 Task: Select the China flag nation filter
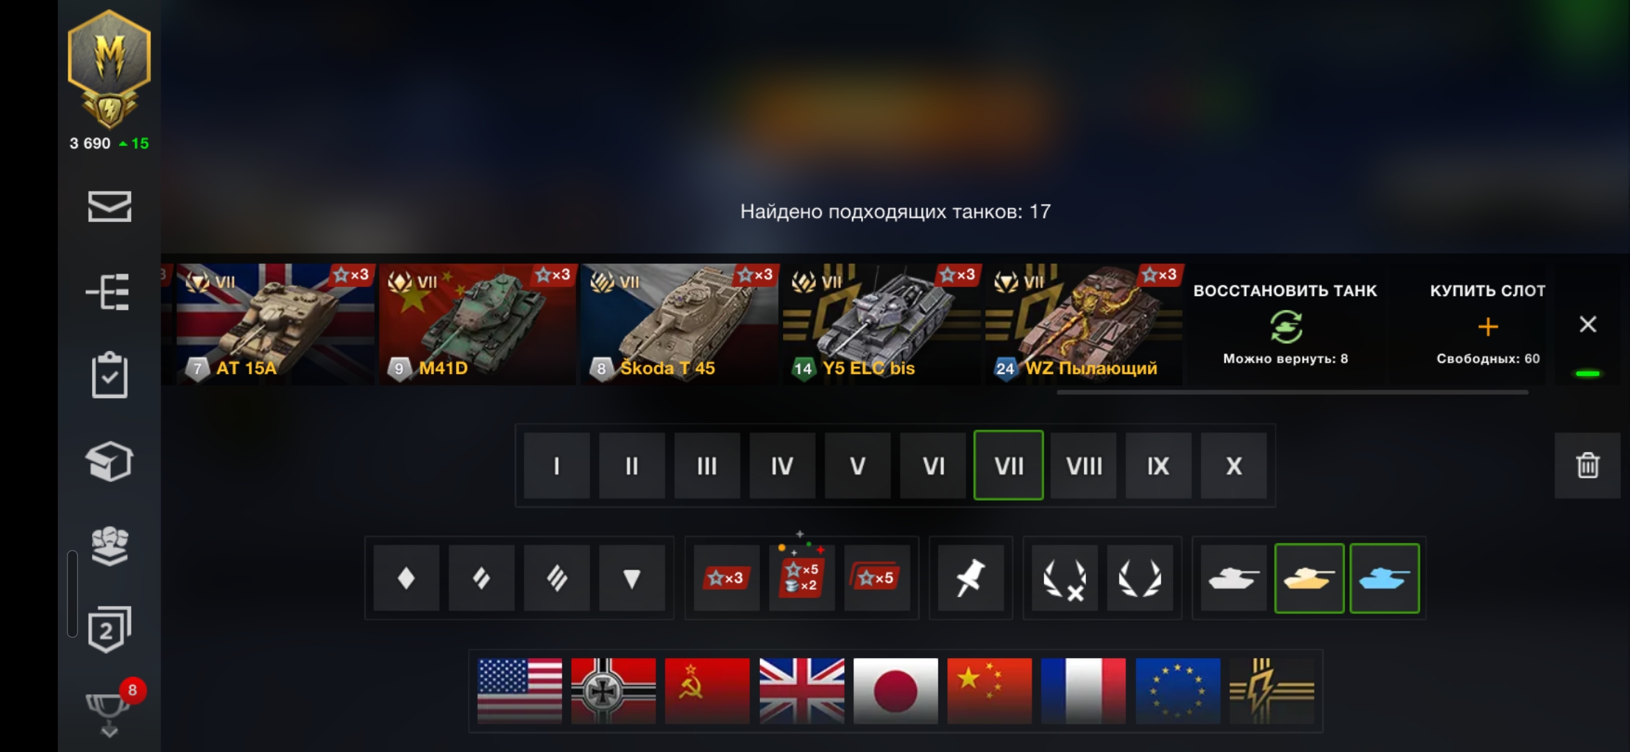coord(989,691)
